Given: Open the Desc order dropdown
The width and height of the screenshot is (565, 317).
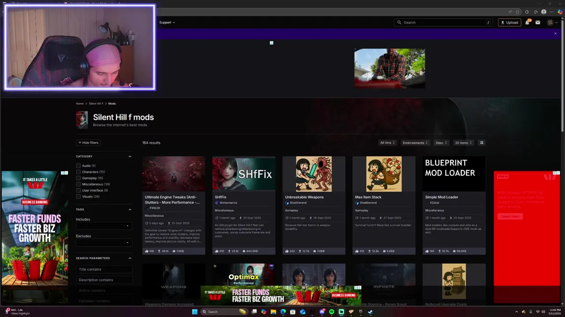Looking at the screenshot, I should pos(441,143).
